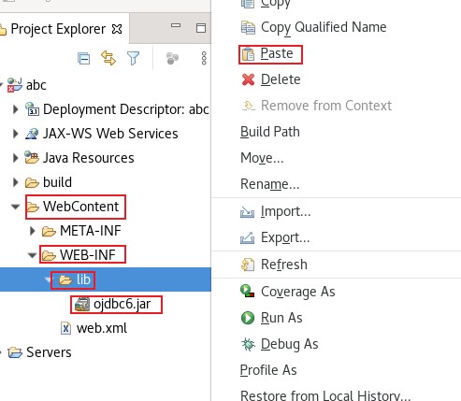The height and width of the screenshot is (401, 461).
Task: Choose Export... from context menu
Action: click(x=285, y=237)
